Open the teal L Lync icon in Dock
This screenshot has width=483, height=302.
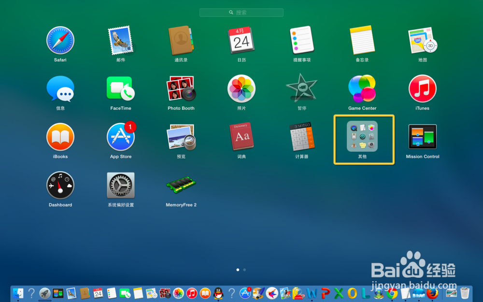[365, 293]
